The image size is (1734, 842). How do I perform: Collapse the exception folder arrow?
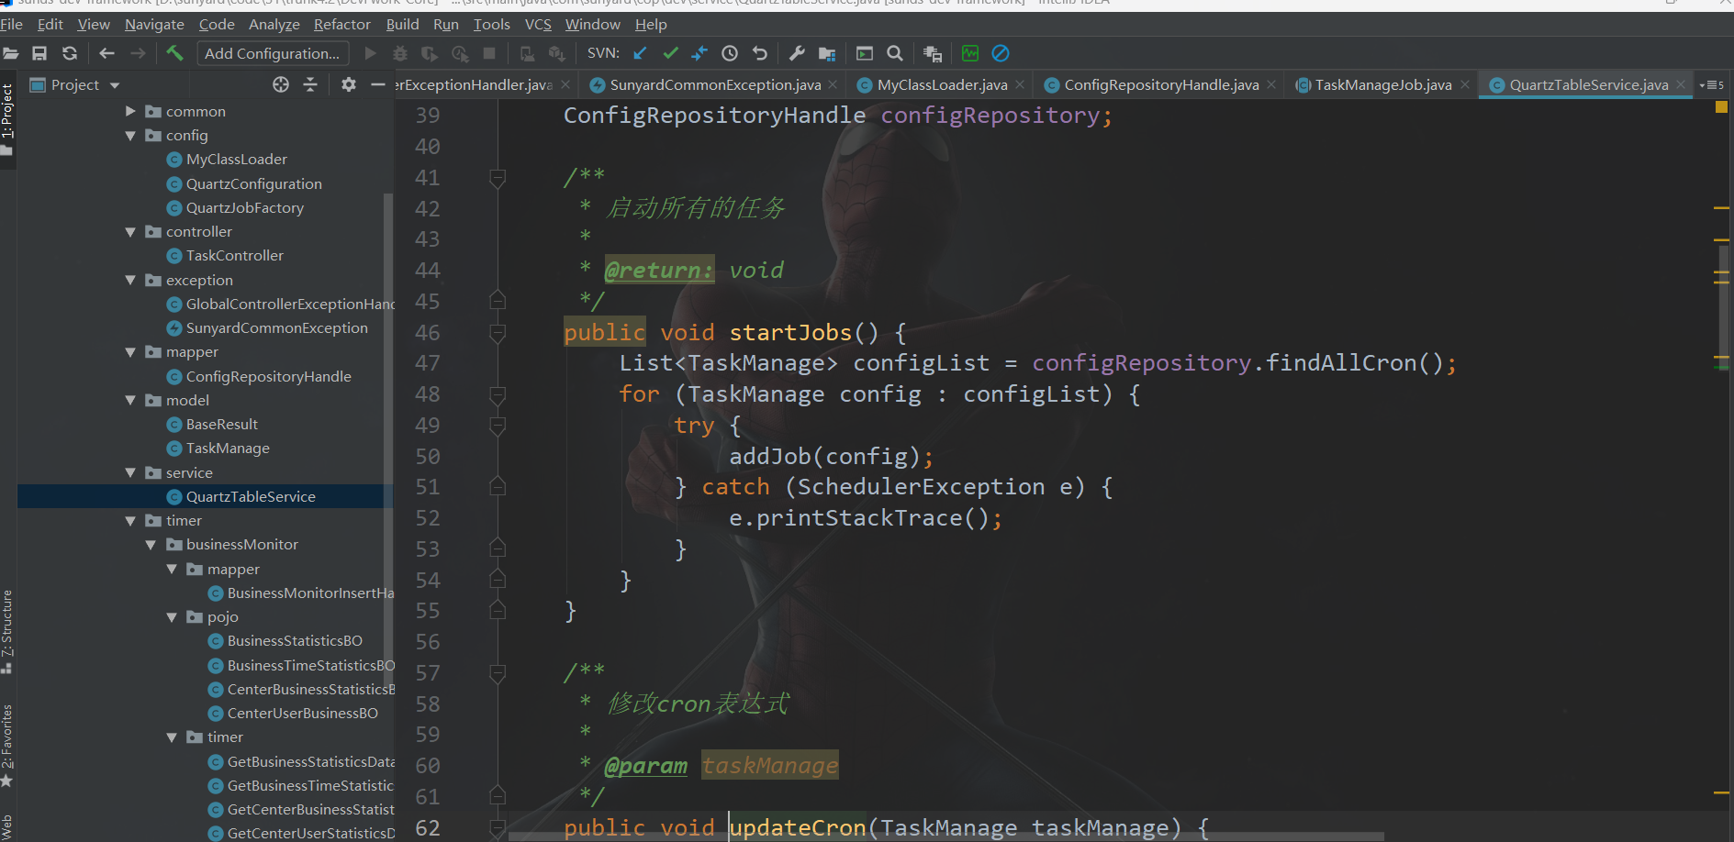130,281
